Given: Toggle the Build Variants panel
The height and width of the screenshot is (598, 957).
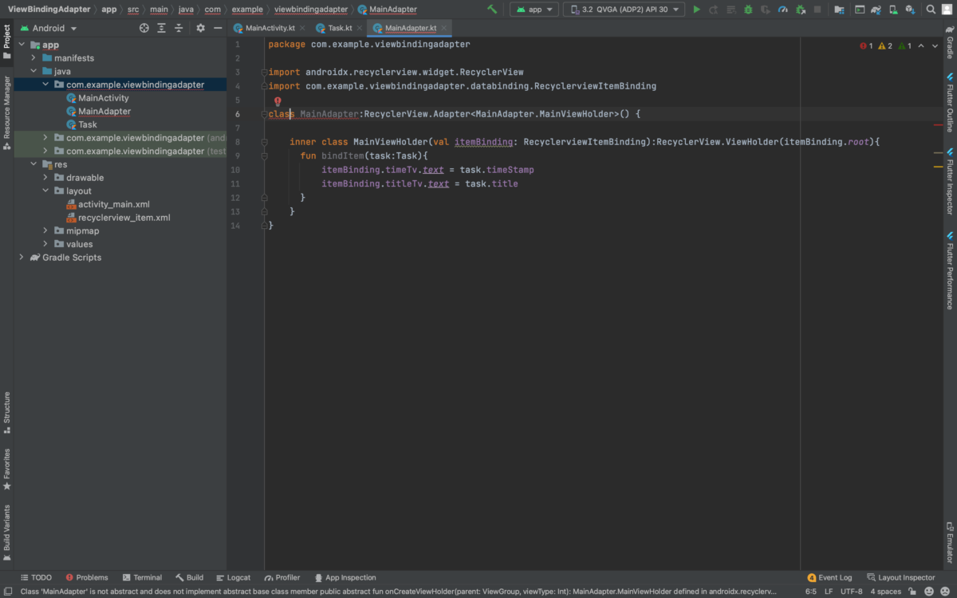Looking at the screenshot, I should [8, 529].
